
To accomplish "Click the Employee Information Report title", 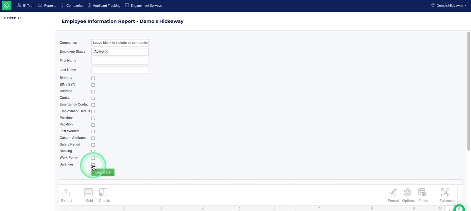I will click(123, 21).
